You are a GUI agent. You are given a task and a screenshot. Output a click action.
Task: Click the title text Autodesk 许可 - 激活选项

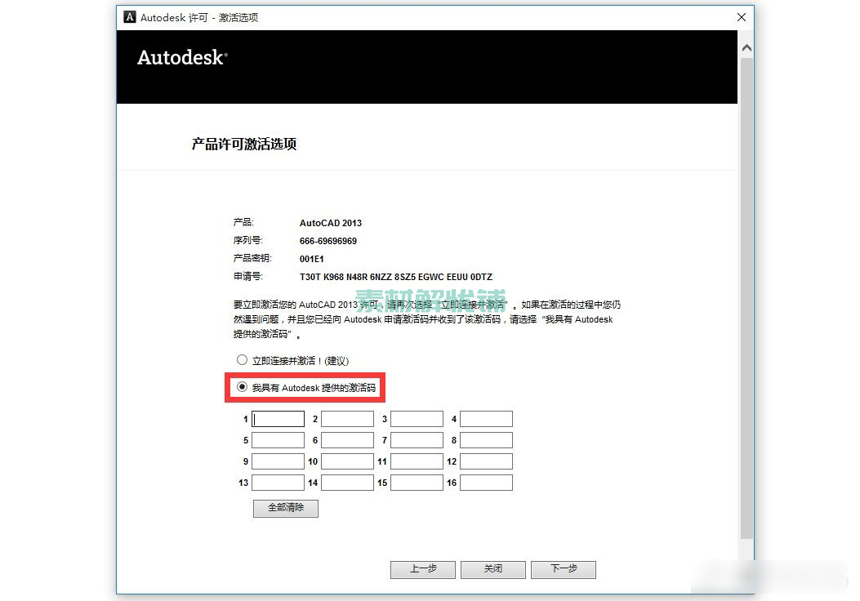199,17
